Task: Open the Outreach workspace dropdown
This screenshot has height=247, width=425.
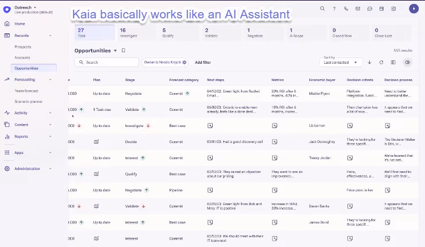Action: (x=35, y=7)
